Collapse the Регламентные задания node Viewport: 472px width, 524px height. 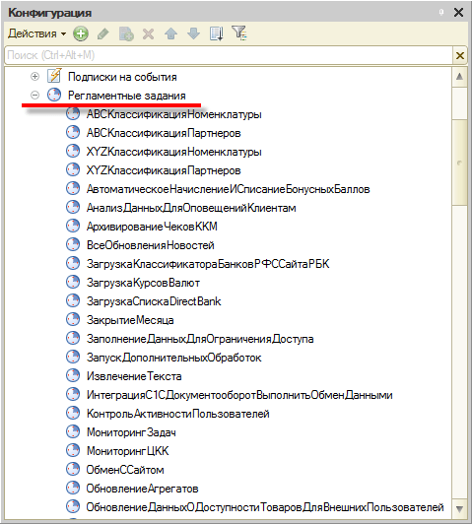[34, 96]
